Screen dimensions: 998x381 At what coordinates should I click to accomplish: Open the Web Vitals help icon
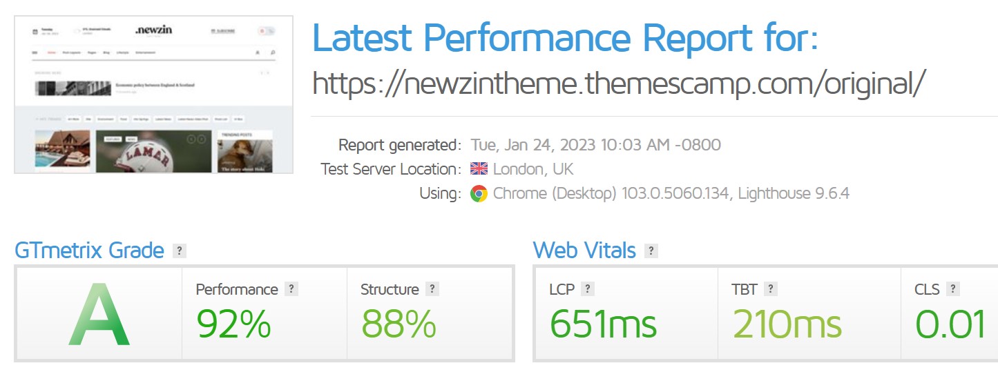click(x=651, y=251)
